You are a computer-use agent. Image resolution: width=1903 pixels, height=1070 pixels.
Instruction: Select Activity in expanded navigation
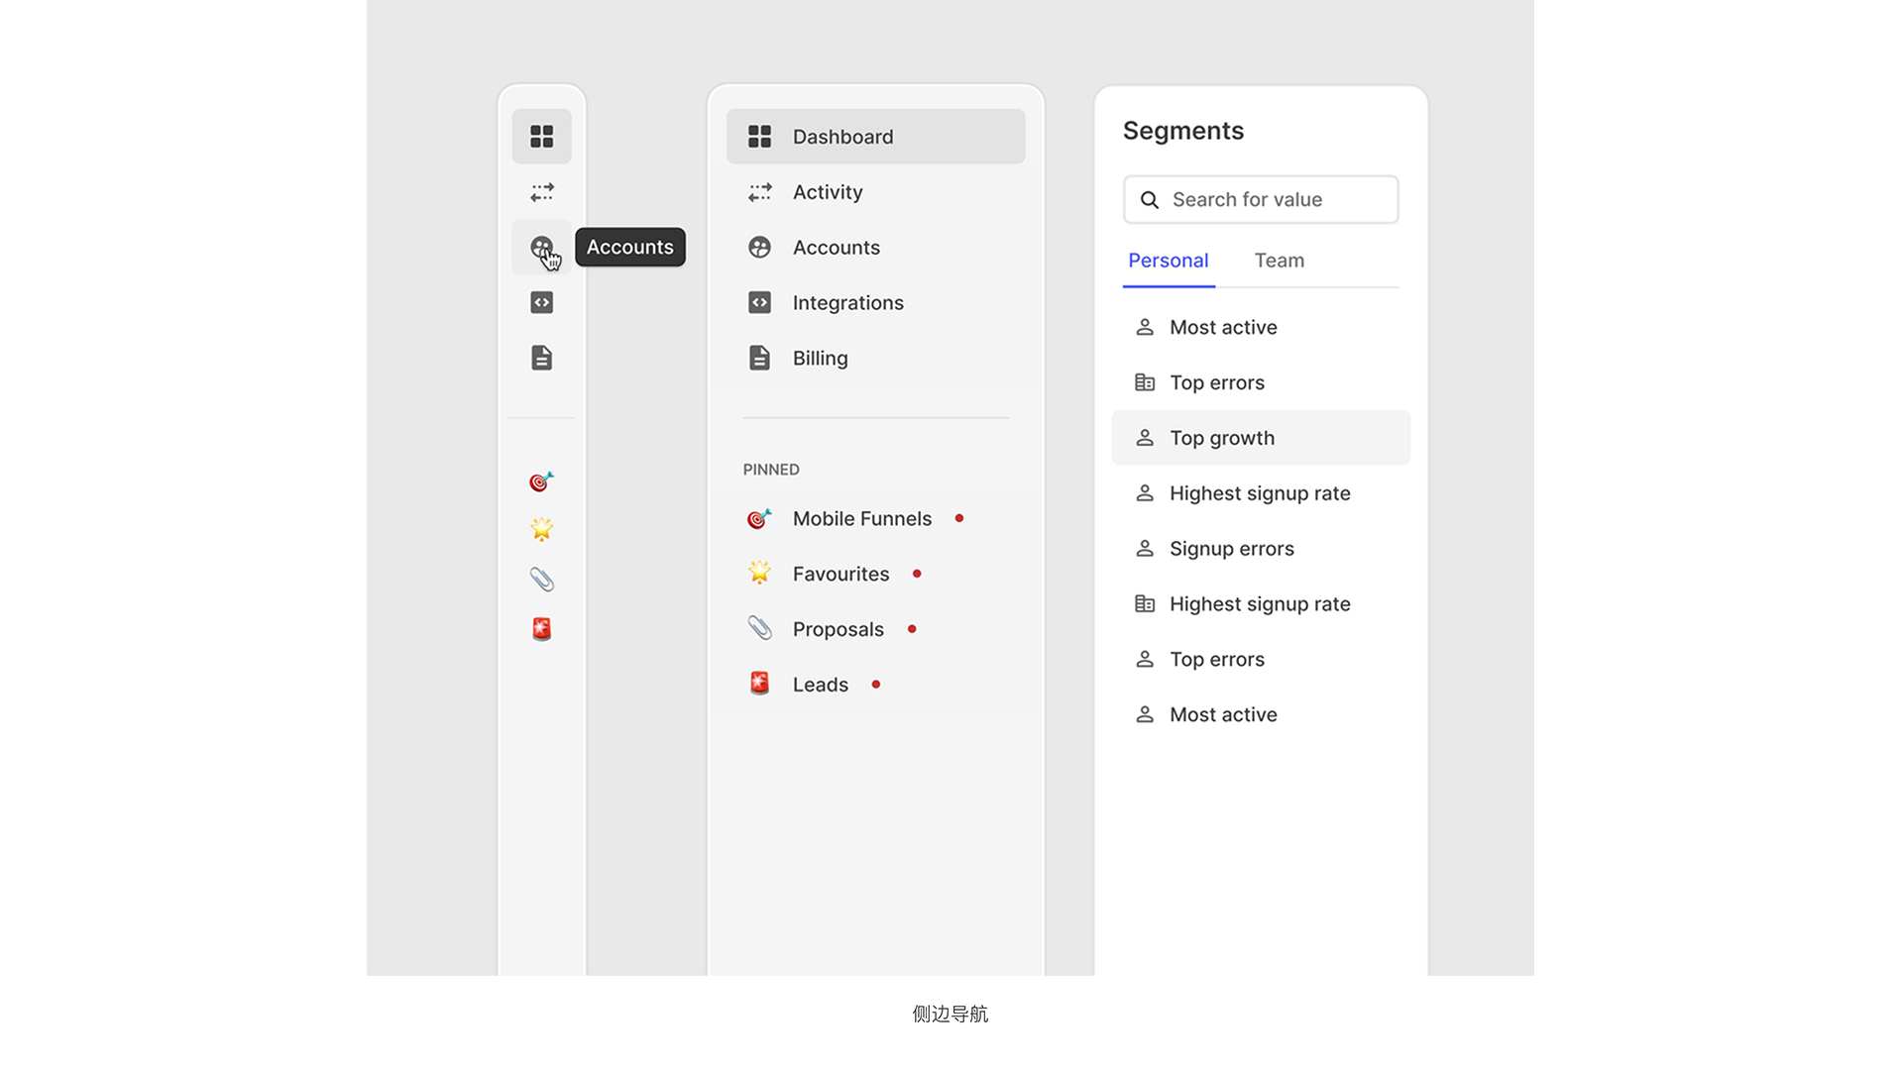827,192
